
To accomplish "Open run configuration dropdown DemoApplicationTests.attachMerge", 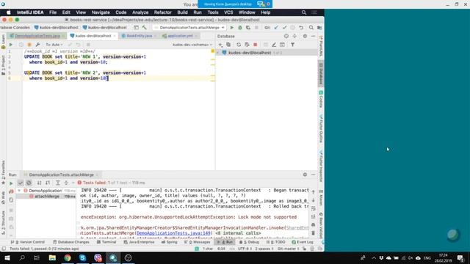I will 190,28.
